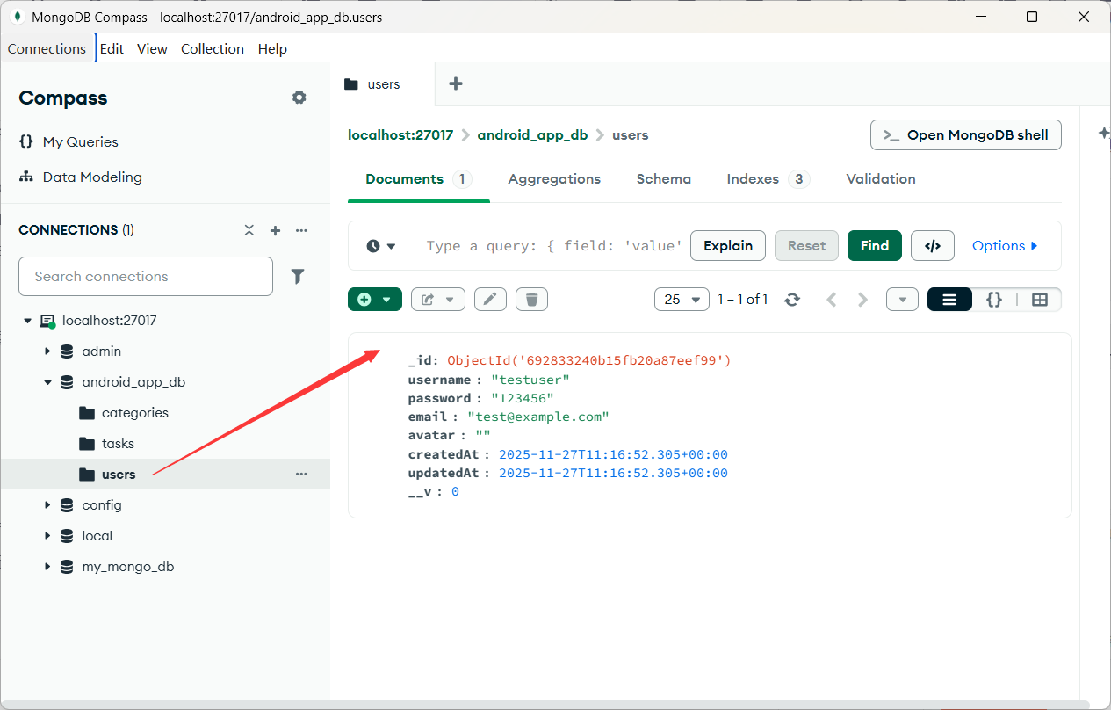Switch to Indexes tab

pos(768,179)
